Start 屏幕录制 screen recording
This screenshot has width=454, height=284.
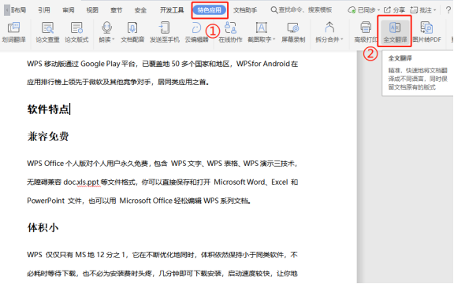(293, 32)
